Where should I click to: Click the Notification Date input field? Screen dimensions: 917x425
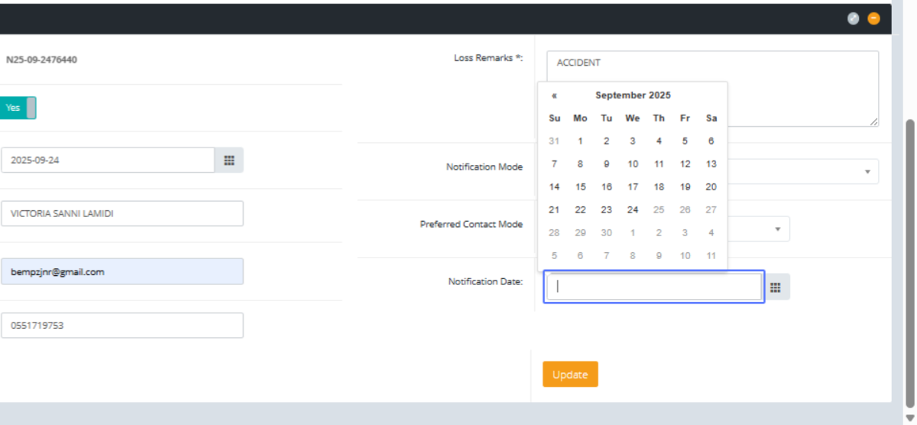[x=653, y=287]
